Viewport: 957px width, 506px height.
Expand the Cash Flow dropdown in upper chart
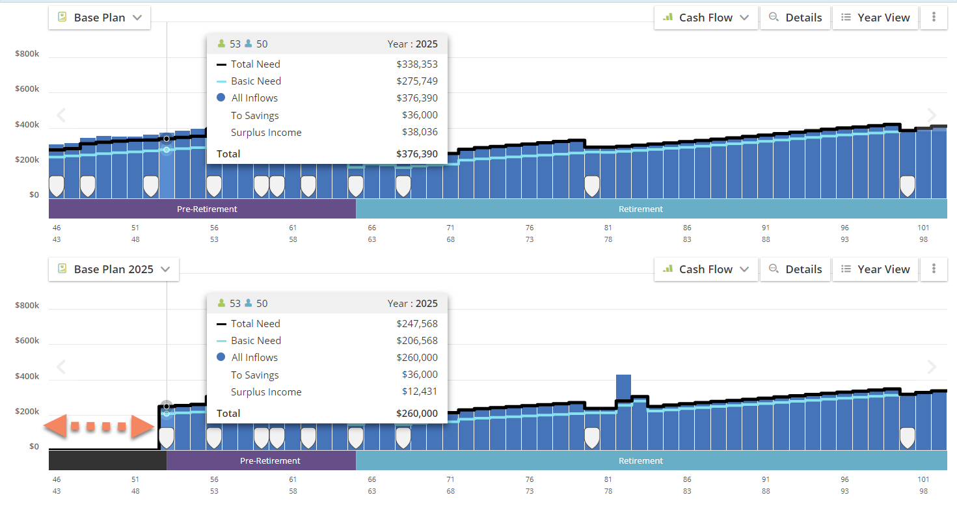706,18
